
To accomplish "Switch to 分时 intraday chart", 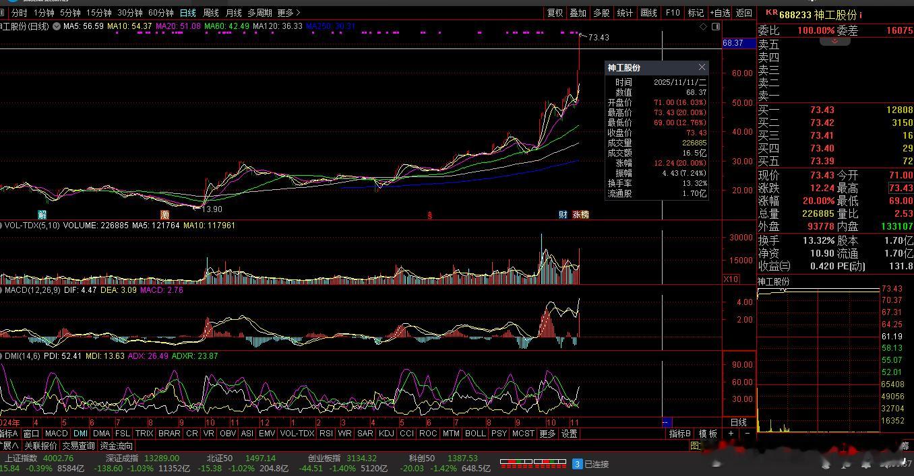I will click(x=20, y=13).
